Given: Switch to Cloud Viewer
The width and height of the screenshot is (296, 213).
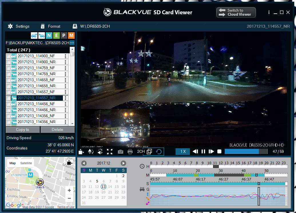Looking at the screenshot, I should coord(236,13).
